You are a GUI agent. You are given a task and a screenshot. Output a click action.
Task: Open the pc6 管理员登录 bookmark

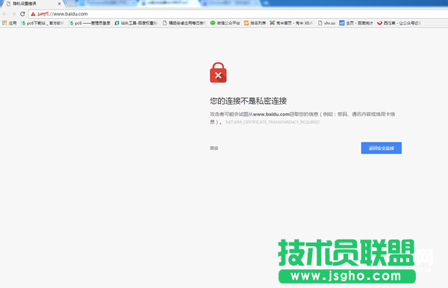click(90, 23)
